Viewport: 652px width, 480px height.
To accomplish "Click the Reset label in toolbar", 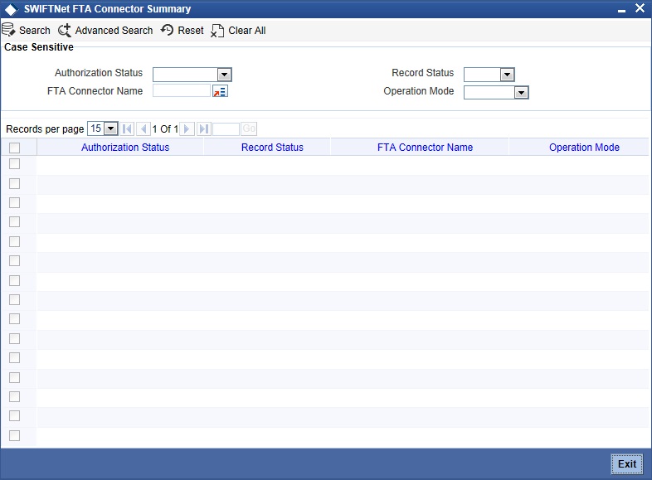I will (191, 31).
